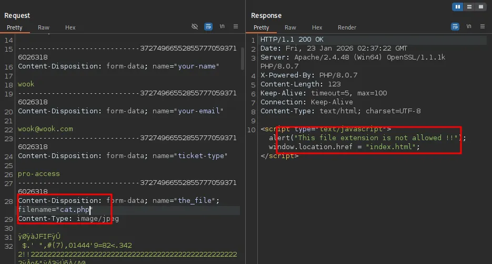Open the Hex tab in Response panel
The width and height of the screenshot is (492, 264).
(317, 27)
